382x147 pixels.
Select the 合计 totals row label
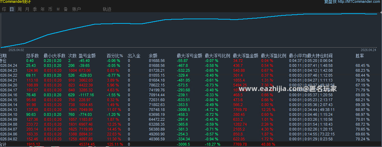coord(3,144)
